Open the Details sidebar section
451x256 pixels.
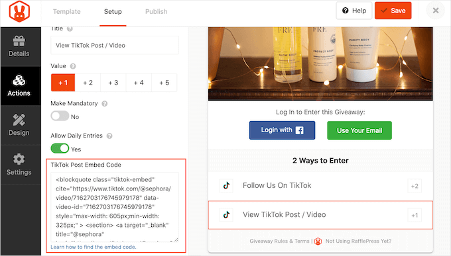point(19,46)
